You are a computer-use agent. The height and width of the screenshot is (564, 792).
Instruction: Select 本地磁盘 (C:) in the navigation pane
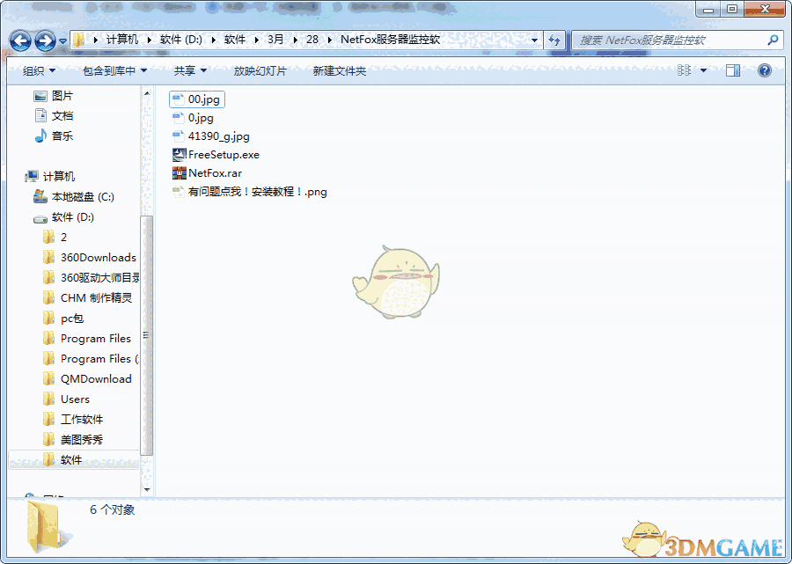[x=81, y=196]
